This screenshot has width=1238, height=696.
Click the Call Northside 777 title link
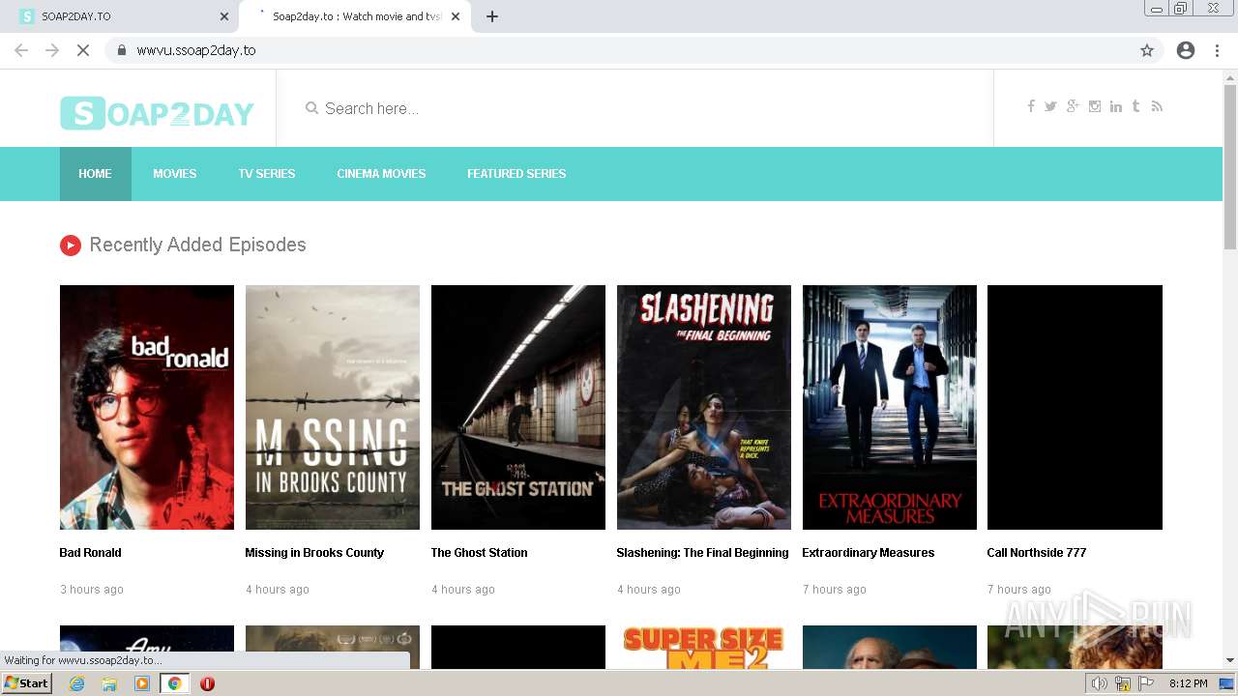1036,553
